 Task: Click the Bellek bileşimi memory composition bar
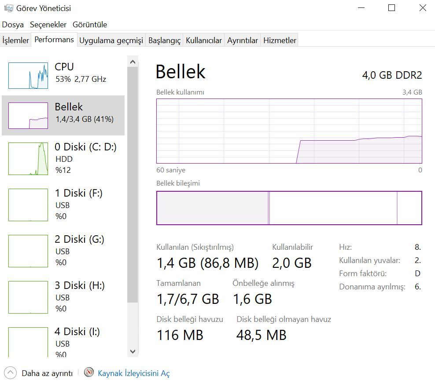289,208
